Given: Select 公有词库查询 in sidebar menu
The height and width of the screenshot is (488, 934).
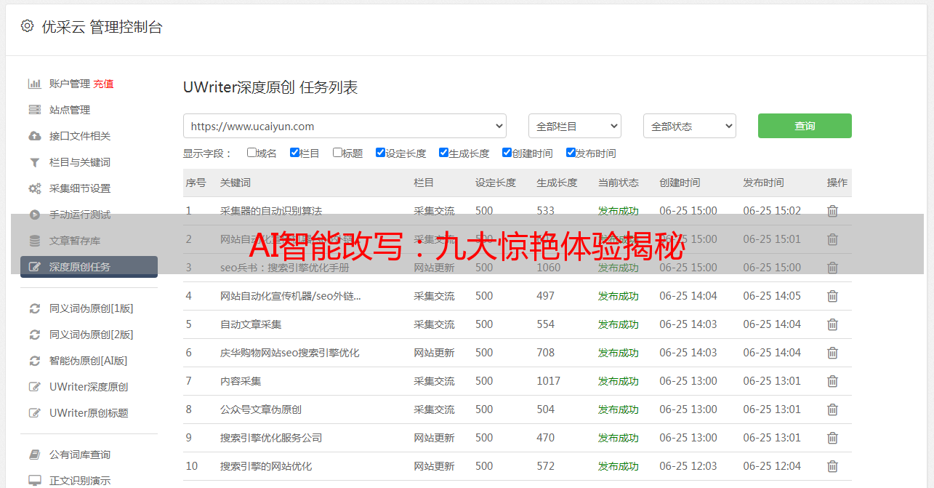Looking at the screenshot, I should [x=80, y=455].
